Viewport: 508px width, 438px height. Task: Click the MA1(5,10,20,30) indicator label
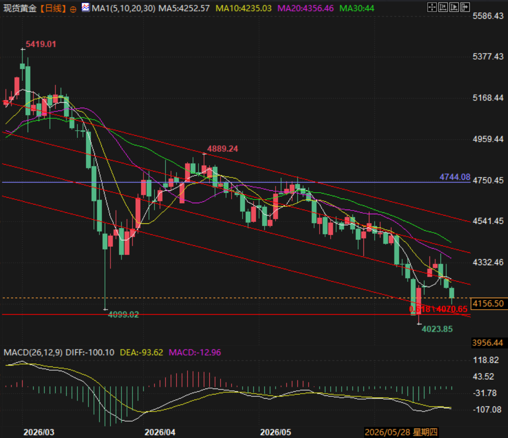coord(123,8)
